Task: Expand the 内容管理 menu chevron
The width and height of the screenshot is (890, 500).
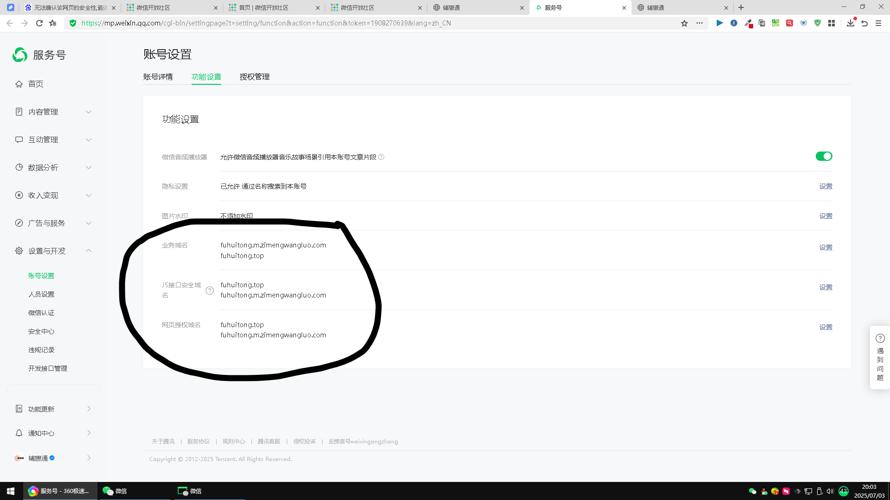Action: [89, 112]
